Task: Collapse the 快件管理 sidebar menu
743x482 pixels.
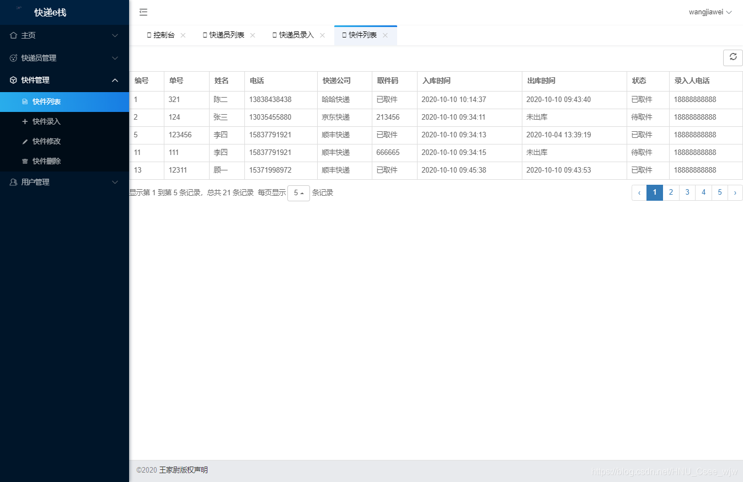Action: pyautogui.click(x=64, y=80)
